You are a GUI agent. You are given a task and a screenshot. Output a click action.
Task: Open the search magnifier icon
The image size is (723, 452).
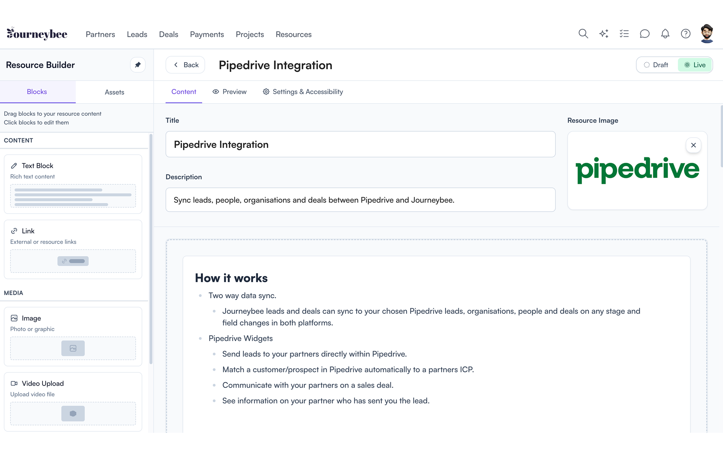pyautogui.click(x=583, y=34)
